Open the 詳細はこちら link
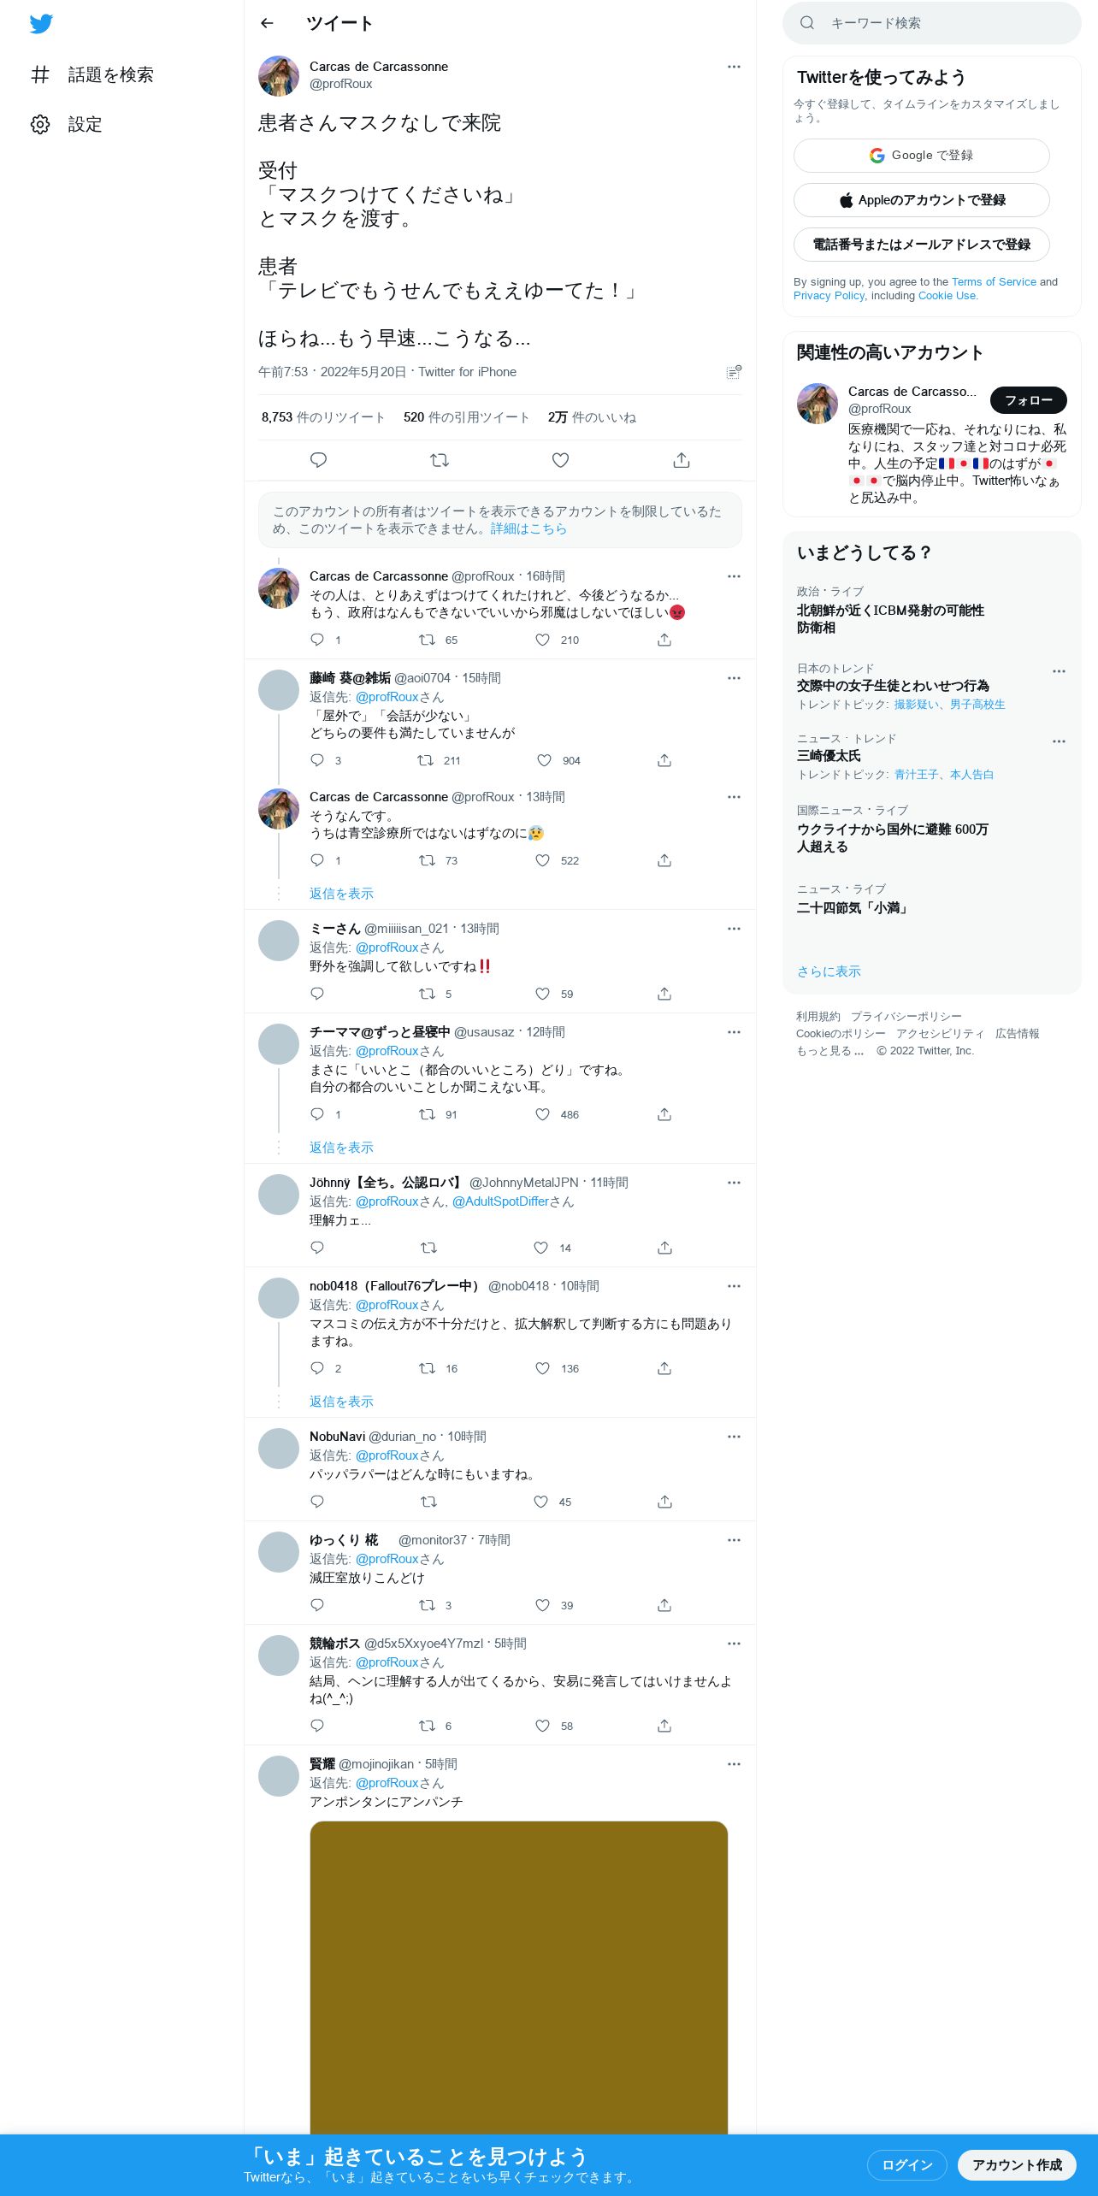Screen dimensions: 1098x2196 coord(528,528)
